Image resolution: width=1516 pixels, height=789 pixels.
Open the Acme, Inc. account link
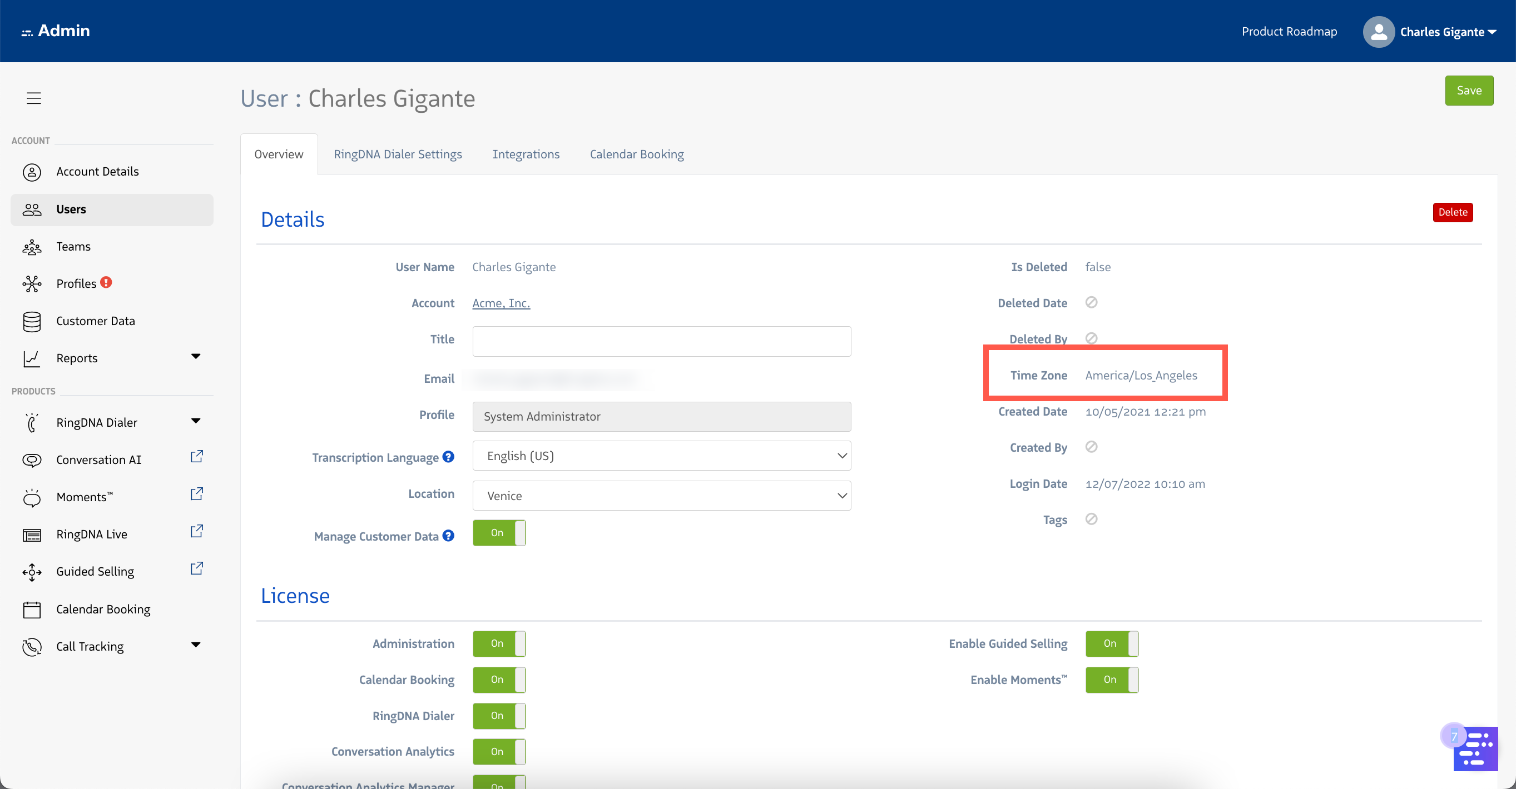(501, 303)
